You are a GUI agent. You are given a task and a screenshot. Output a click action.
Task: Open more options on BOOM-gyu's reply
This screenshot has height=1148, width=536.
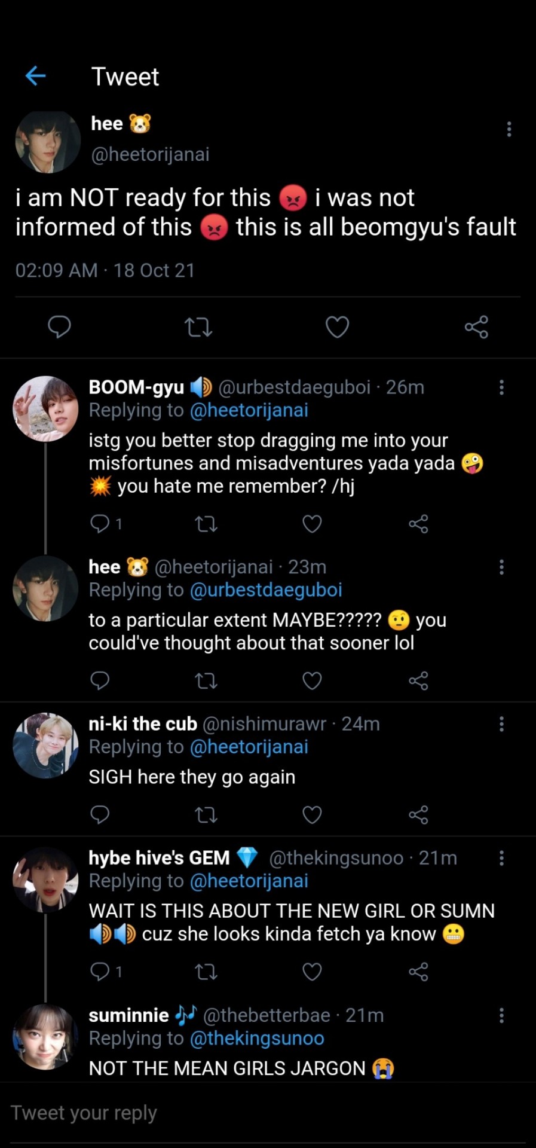click(501, 387)
